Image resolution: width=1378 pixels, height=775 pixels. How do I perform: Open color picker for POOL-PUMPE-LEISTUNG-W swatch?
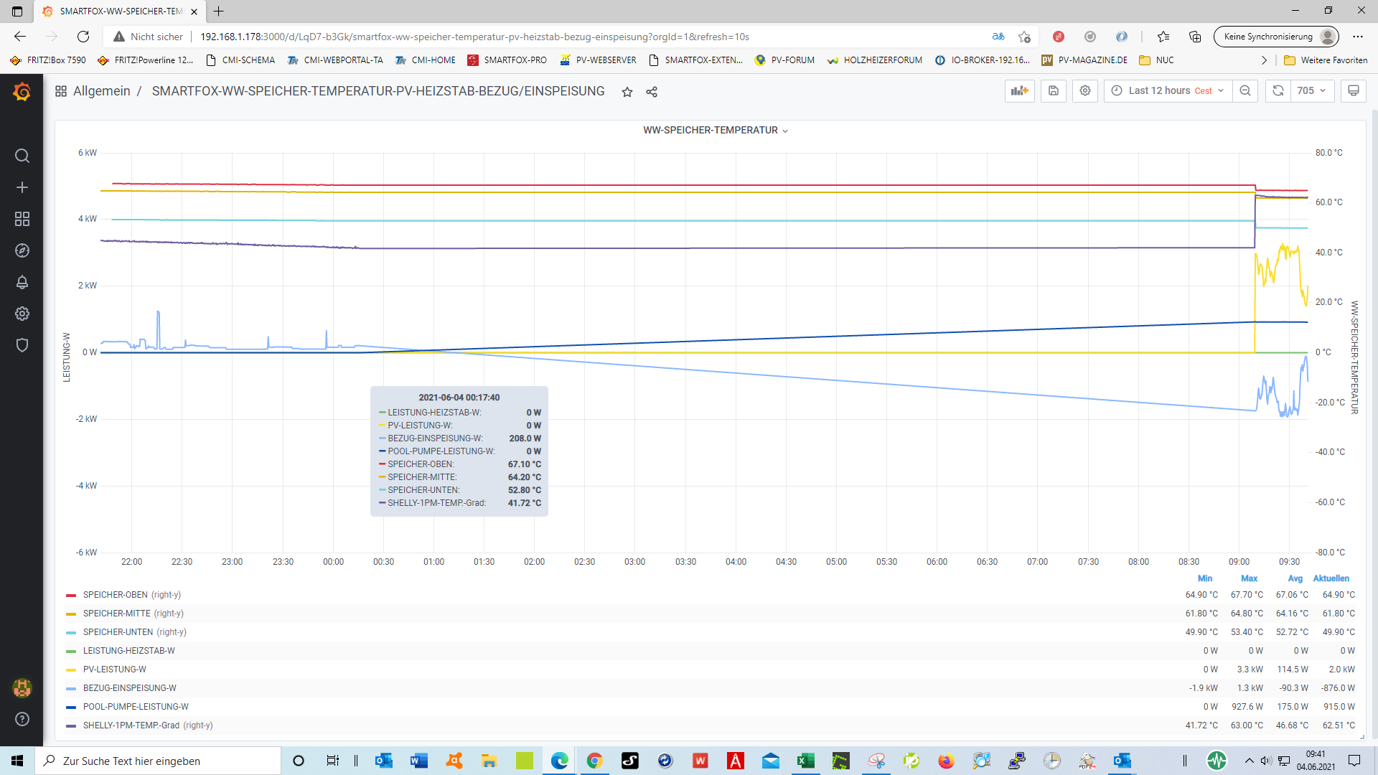coord(71,708)
